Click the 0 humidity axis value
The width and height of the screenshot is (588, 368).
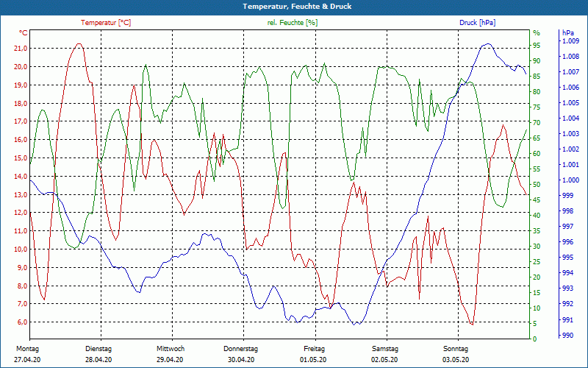tap(535, 339)
